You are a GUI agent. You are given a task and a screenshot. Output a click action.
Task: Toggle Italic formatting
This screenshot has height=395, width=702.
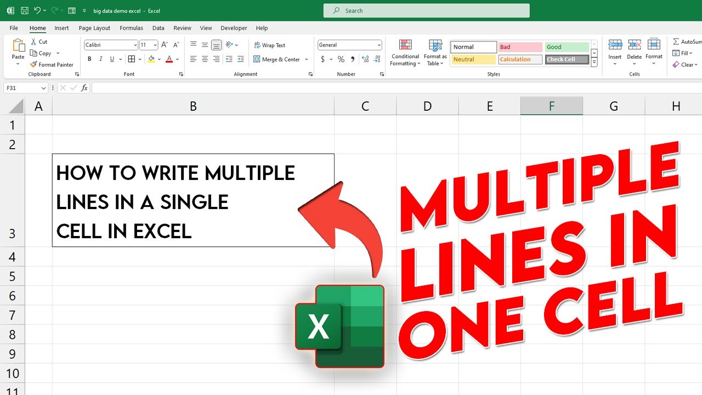[101, 59]
